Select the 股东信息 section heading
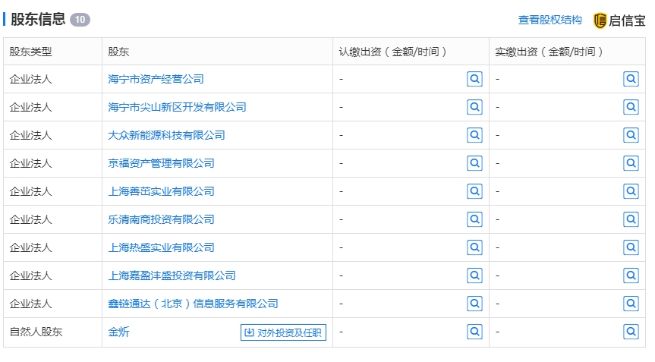Screen dimensions: 655x362 [x=38, y=19]
